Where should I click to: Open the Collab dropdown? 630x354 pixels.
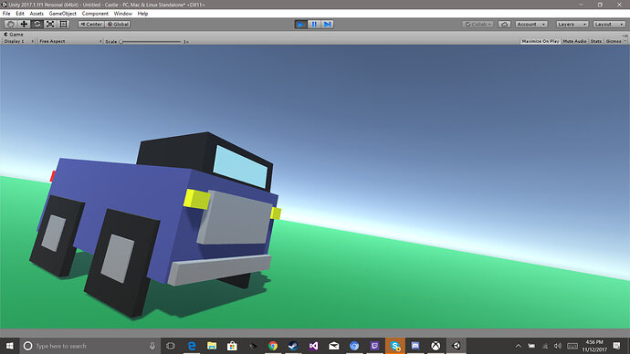(x=478, y=25)
